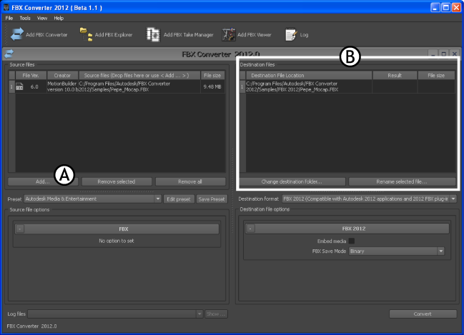Click the Show... log button
The width and height of the screenshot is (464, 335).
(217, 314)
